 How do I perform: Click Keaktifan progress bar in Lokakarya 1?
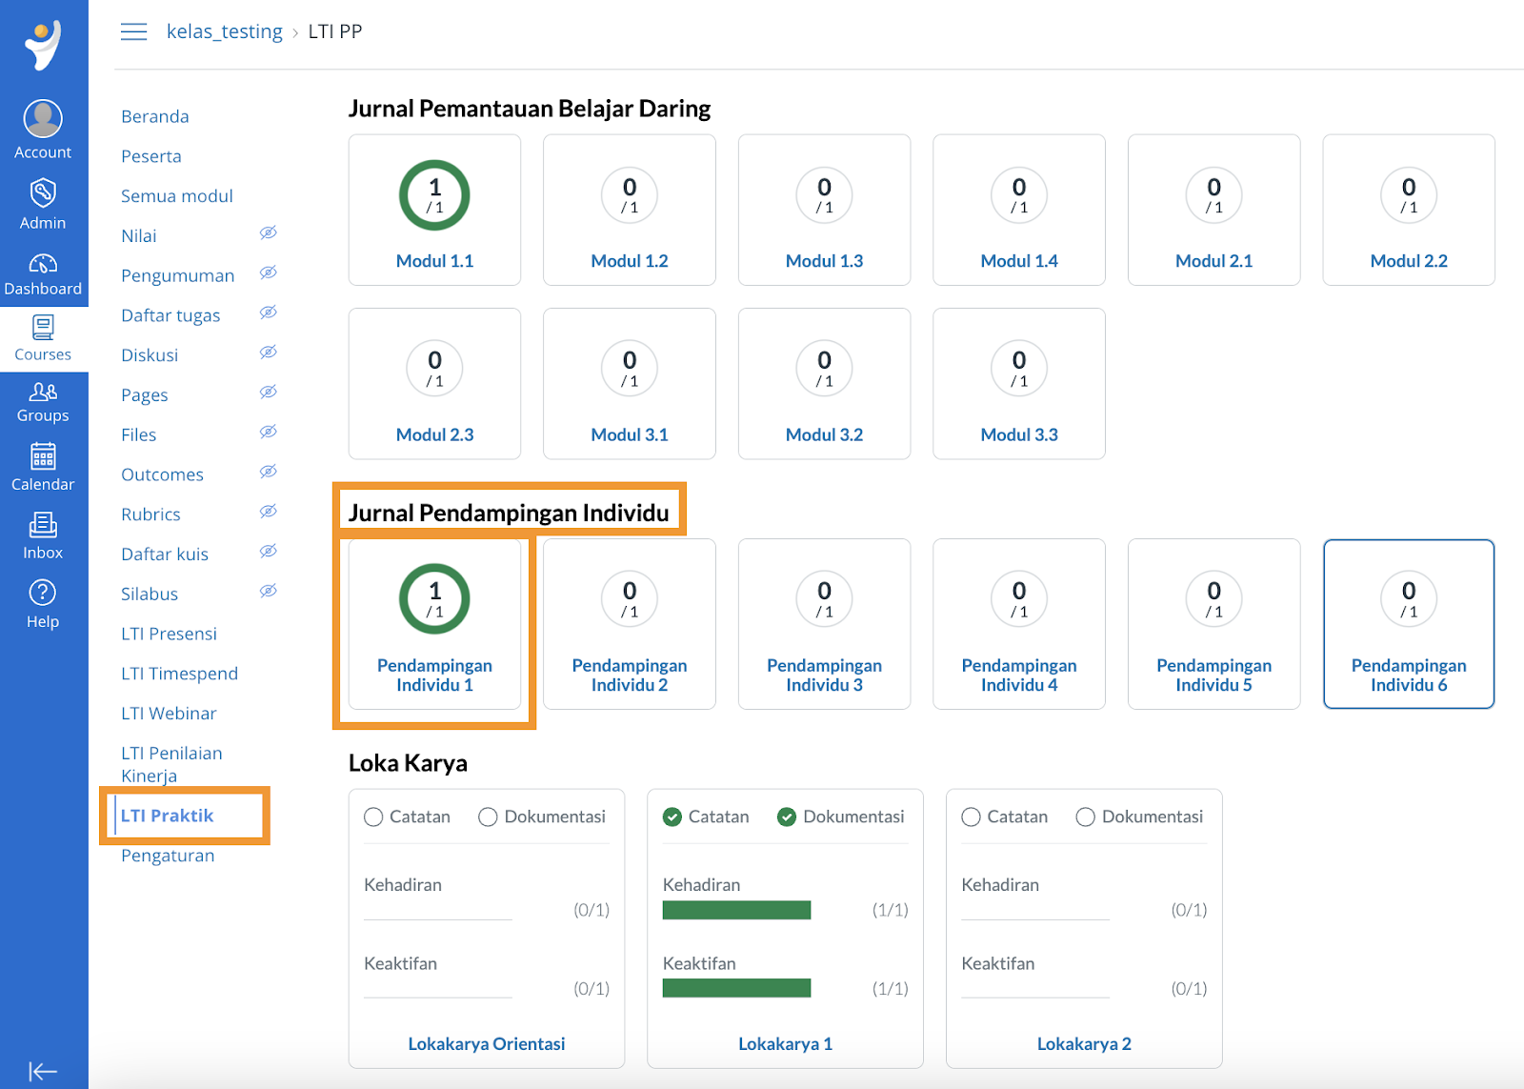click(736, 988)
